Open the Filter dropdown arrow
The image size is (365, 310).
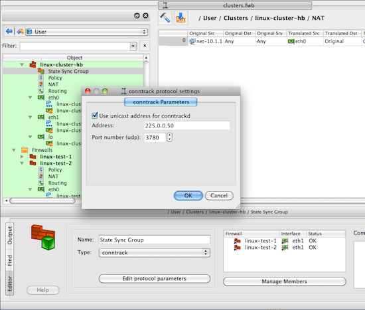point(133,46)
